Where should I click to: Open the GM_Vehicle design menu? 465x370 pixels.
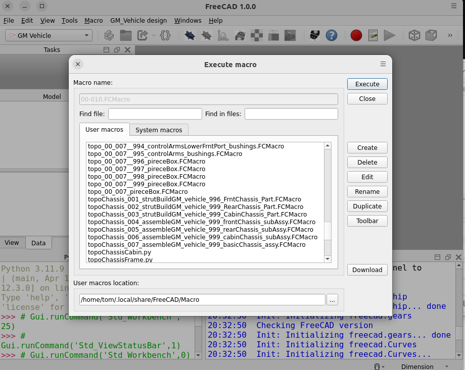138,21
